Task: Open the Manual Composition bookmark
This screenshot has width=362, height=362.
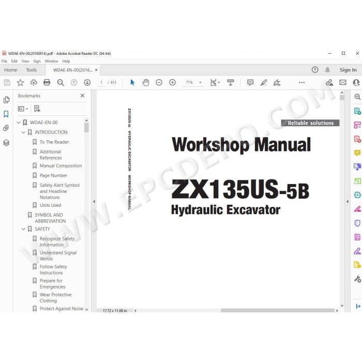Action: coord(61,166)
